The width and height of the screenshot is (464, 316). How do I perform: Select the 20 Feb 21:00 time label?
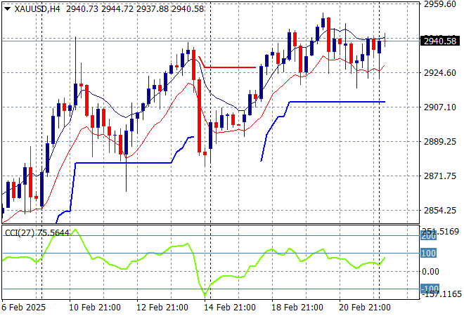coord(365,308)
